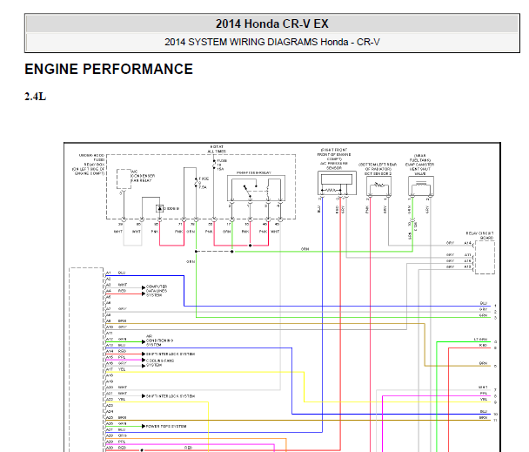Click the A15 PPL pin label
This screenshot has height=452, width=529.
tap(116, 357)
